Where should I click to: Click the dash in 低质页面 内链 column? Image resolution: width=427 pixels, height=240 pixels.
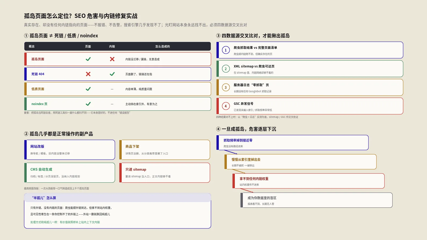[x=112, y=89]
